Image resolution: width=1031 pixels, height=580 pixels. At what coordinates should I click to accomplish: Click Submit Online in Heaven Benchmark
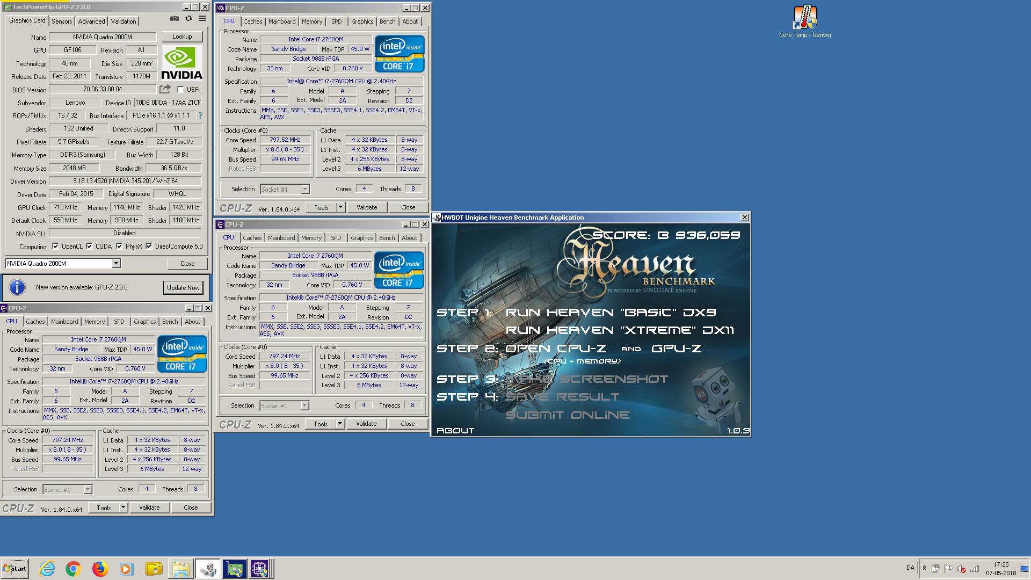[x=567, y=415]
